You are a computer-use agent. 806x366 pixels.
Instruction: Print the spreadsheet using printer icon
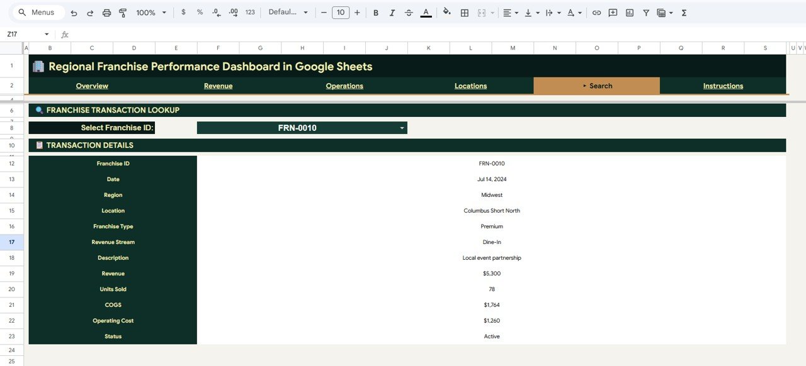click(x=106, y=13)
